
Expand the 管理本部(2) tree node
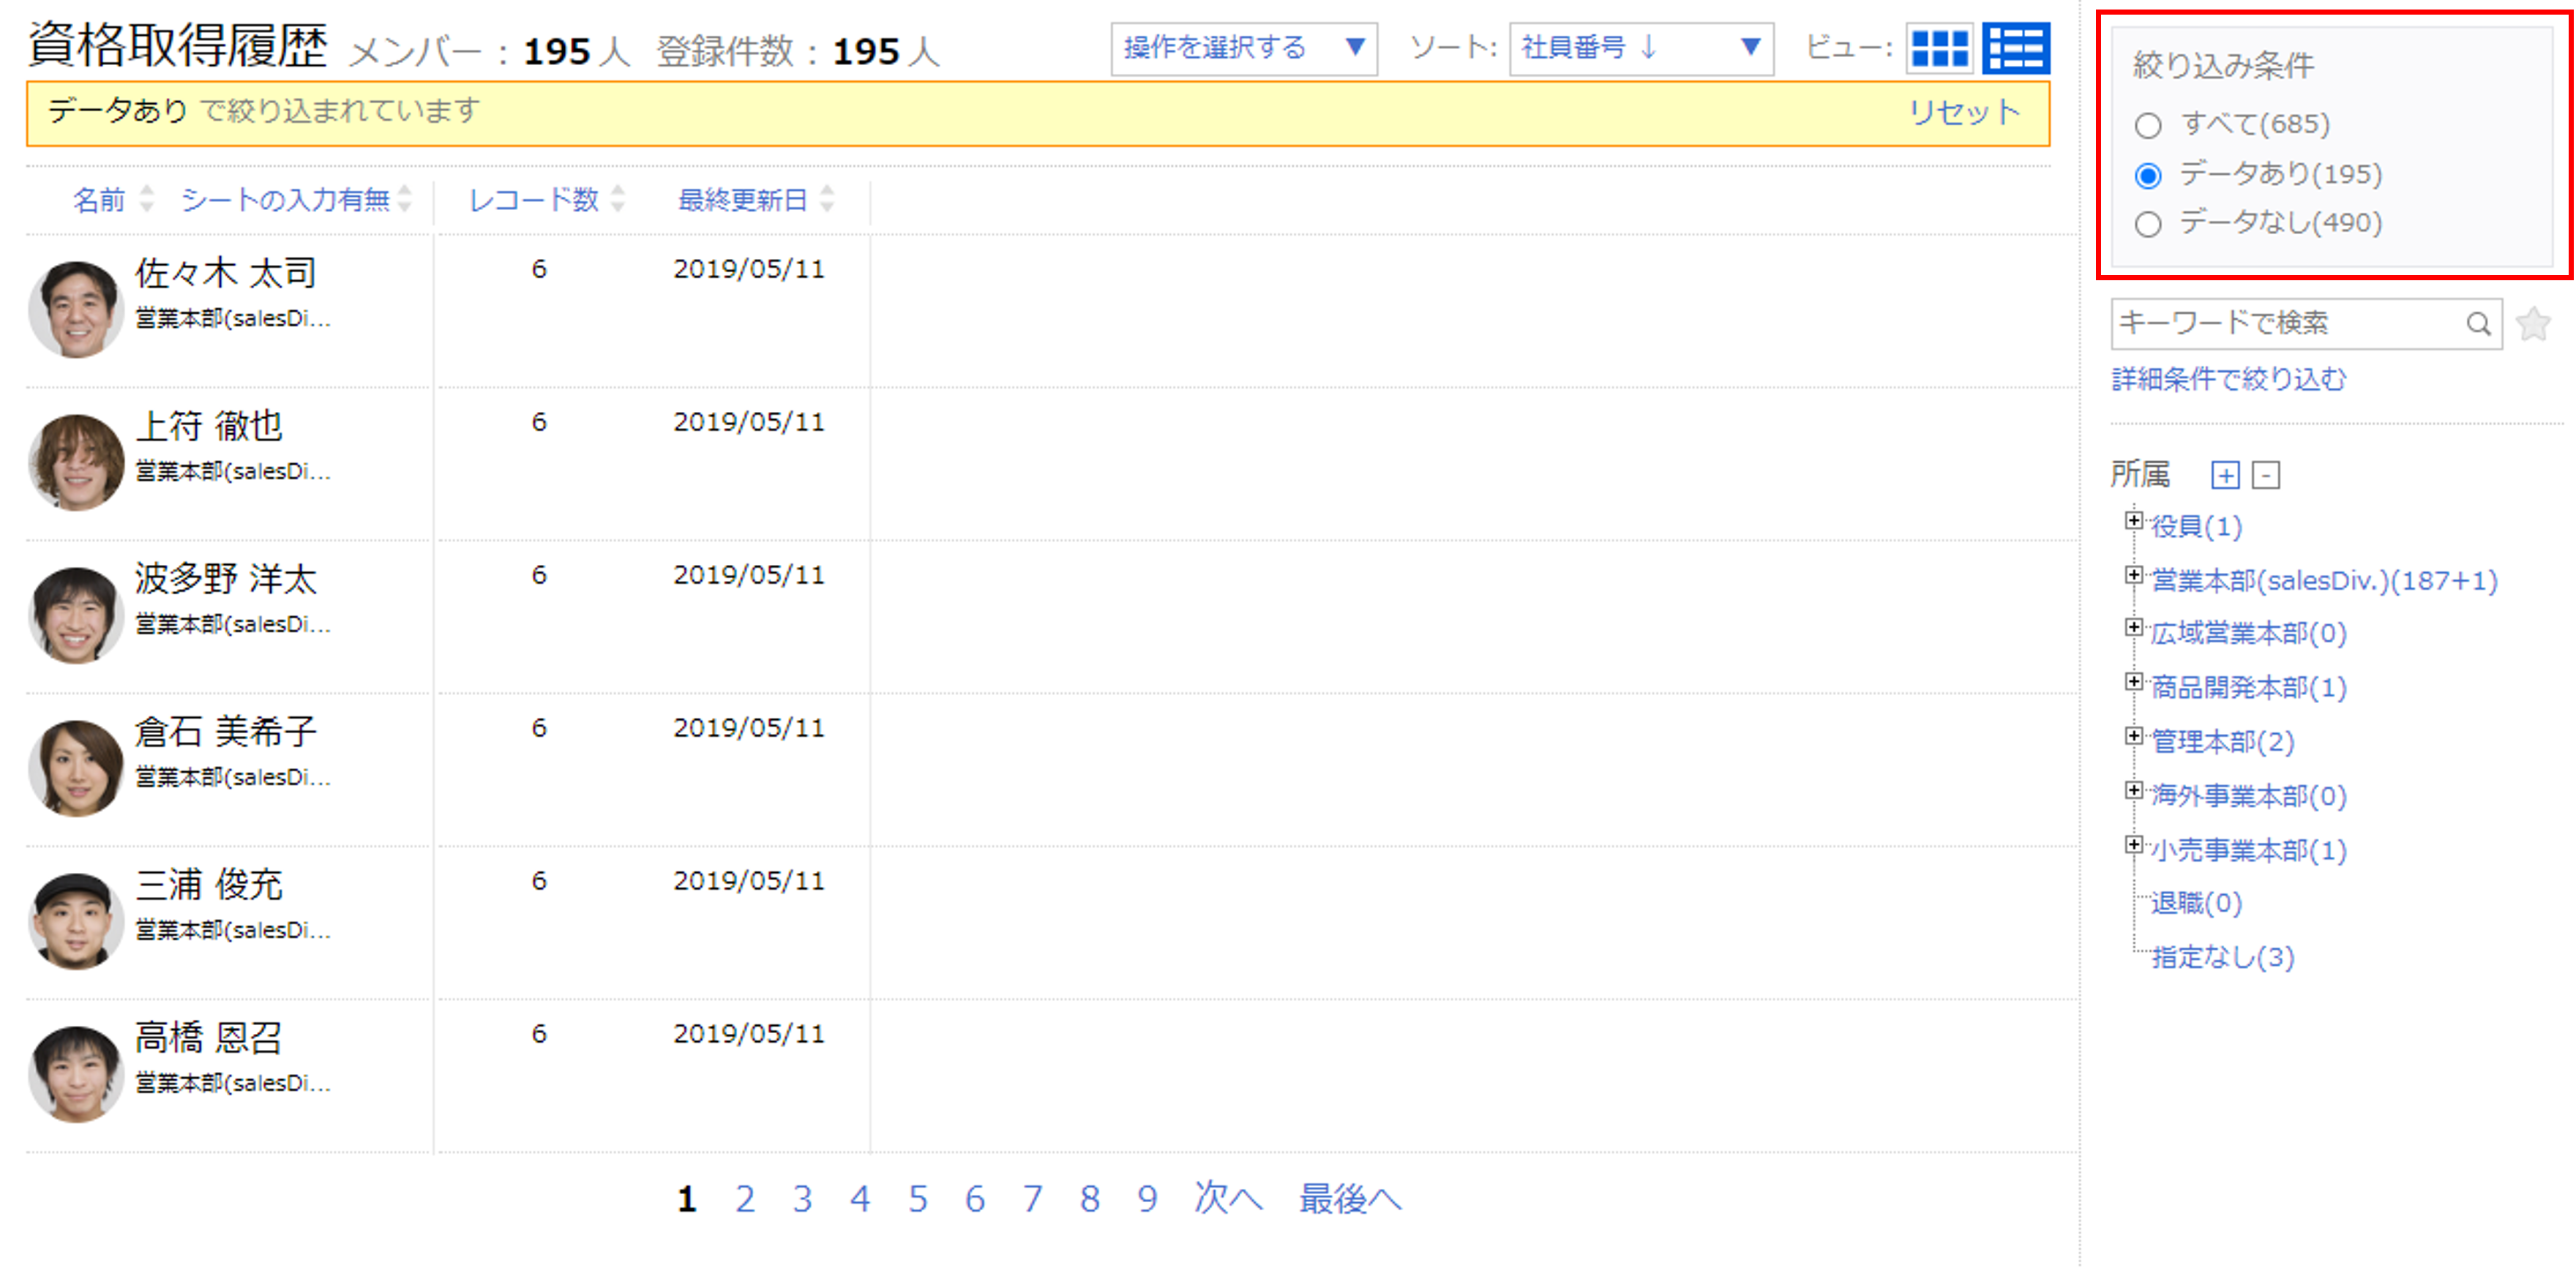2134,736
